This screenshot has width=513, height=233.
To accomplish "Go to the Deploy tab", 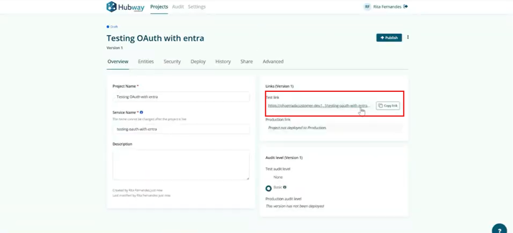I will (198, 62).
